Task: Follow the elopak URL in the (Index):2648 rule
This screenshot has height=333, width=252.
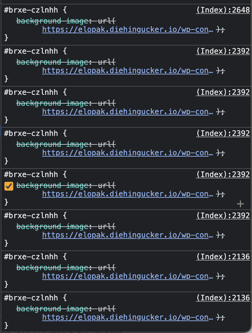Action: tap(128, 30)
